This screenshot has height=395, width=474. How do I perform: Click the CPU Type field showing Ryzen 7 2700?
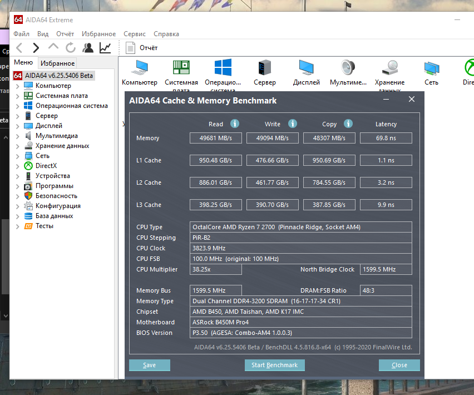coord(301,227)
